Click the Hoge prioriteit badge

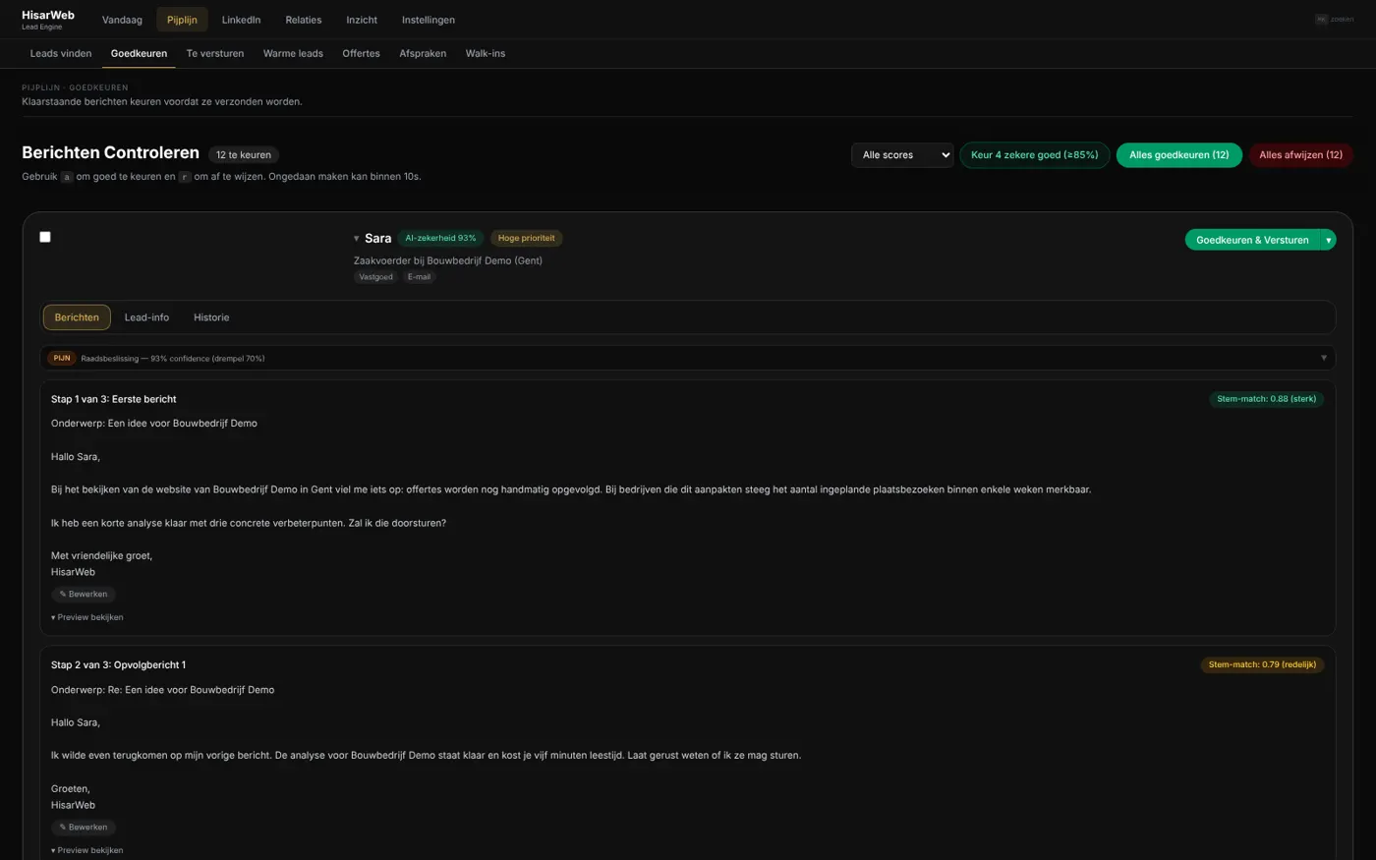point(526,238)
